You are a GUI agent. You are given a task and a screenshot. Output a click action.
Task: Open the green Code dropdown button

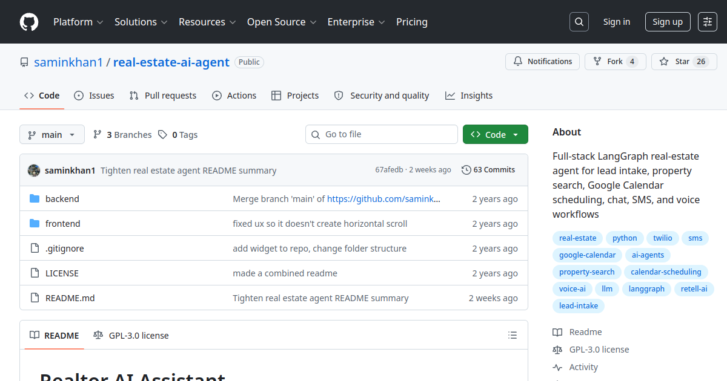pos(496,134)
